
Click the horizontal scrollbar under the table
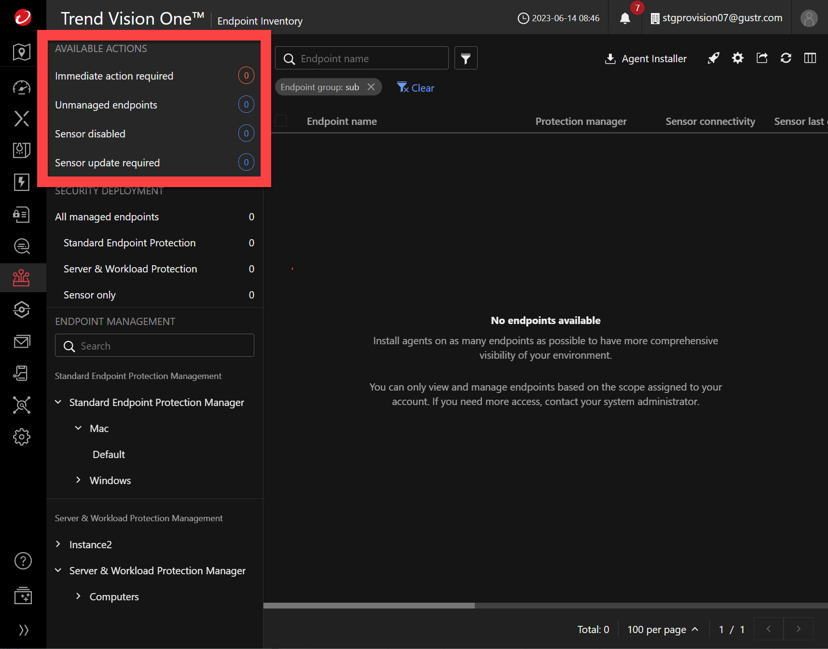pos(369,606)
